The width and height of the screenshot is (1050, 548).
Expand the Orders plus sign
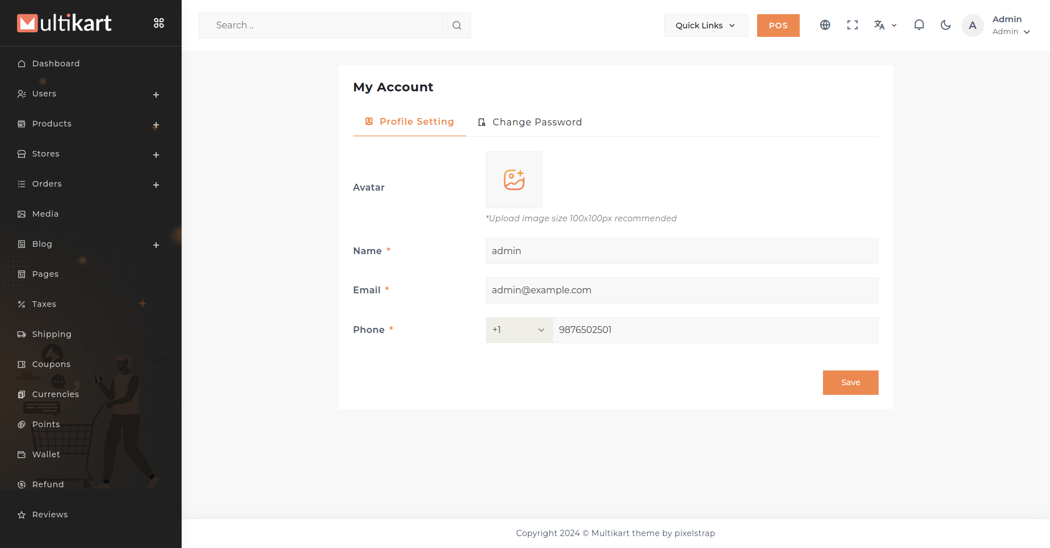coord(156,185)
